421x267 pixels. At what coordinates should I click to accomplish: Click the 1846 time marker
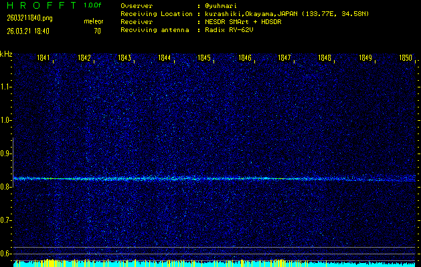[244, 57]
